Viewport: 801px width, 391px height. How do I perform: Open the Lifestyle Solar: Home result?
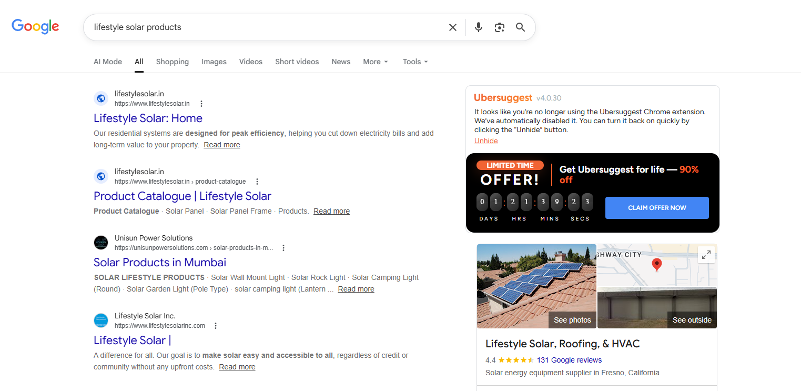pyautogui.click(x=148, y=118)
